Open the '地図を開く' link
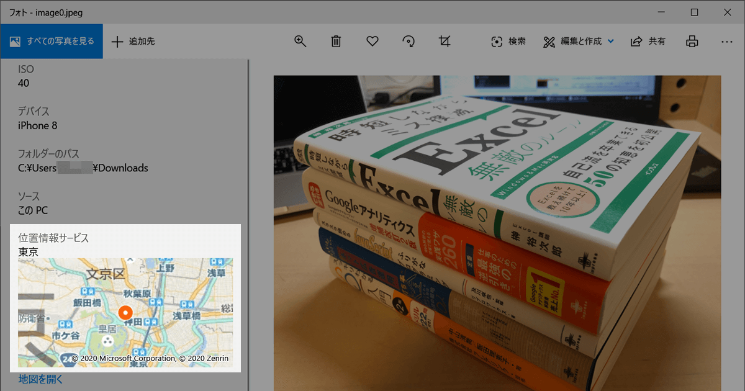 40,379
